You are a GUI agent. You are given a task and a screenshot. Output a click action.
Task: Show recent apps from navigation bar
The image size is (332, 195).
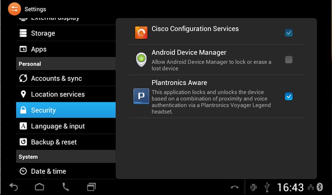pos(91,187)
